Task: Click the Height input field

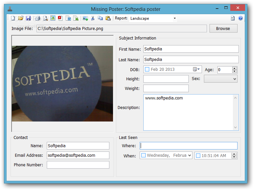Action: pyautogui.click(x=166, y=79)
